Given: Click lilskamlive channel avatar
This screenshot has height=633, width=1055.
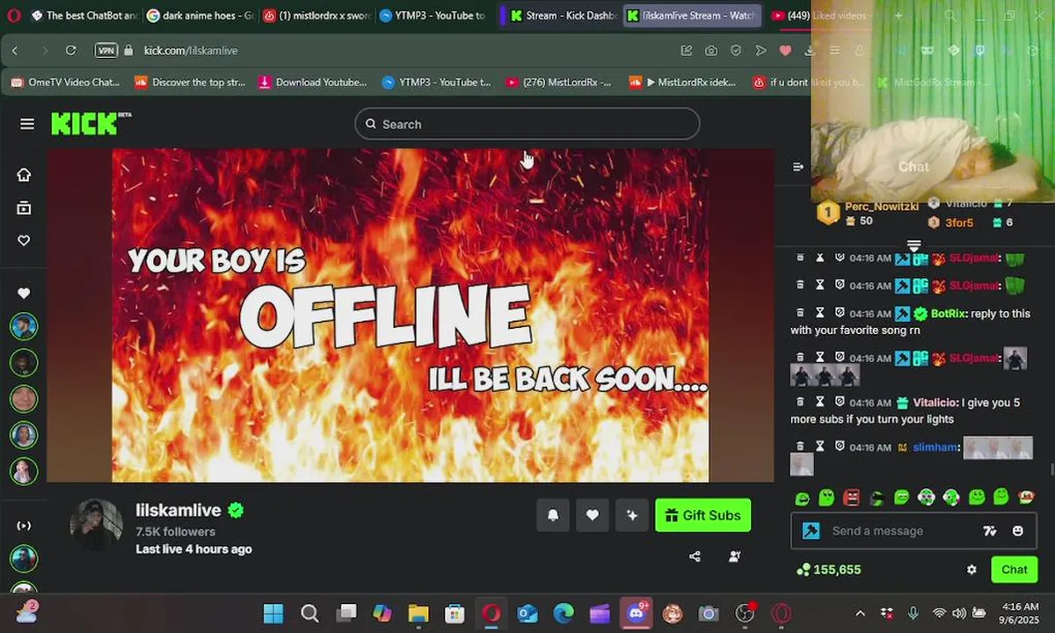Looking at the screenshot, I should 96,526.
